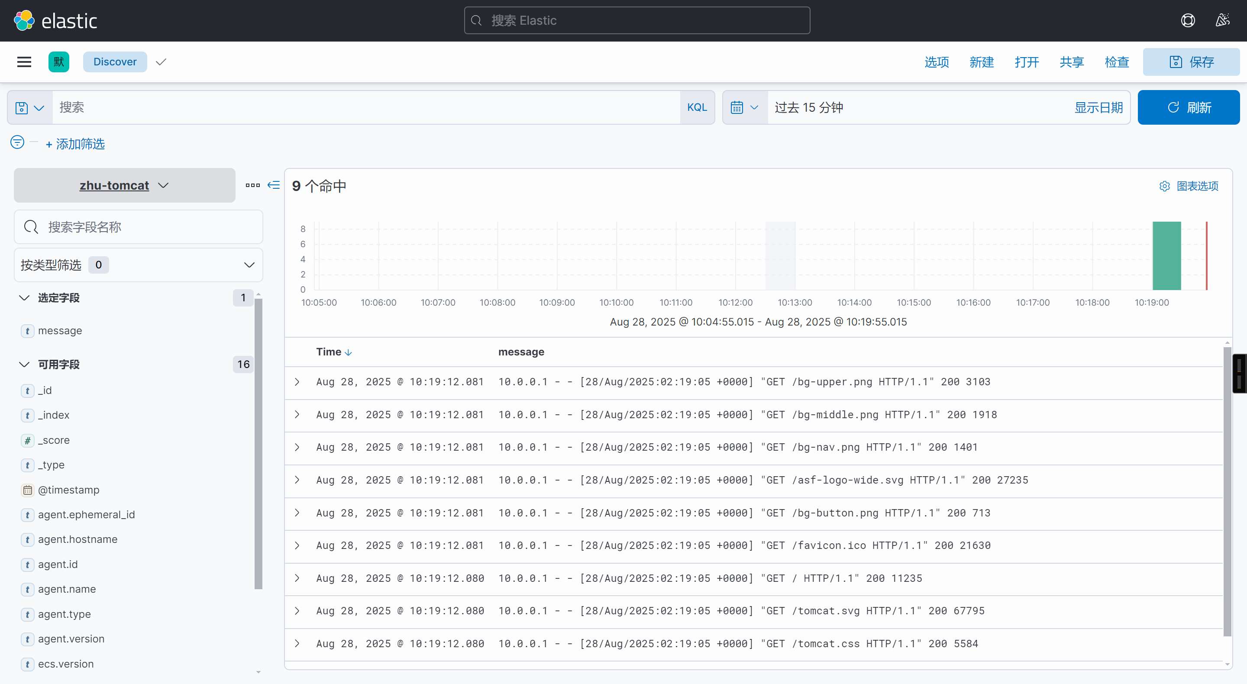
Task: Expand the /tomcat.css log row
Action: 297,644
